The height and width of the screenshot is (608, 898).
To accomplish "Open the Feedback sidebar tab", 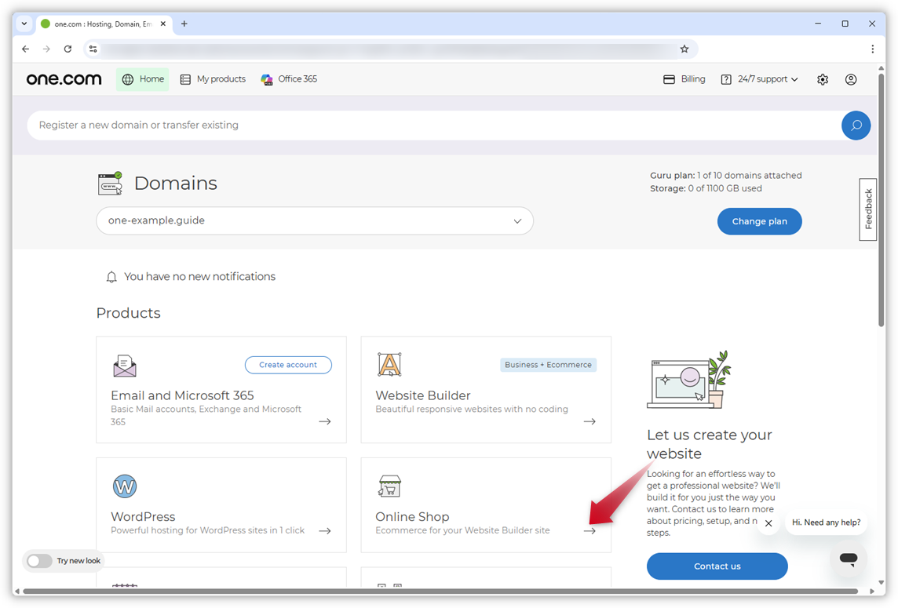I will click(x=867, y=208).
